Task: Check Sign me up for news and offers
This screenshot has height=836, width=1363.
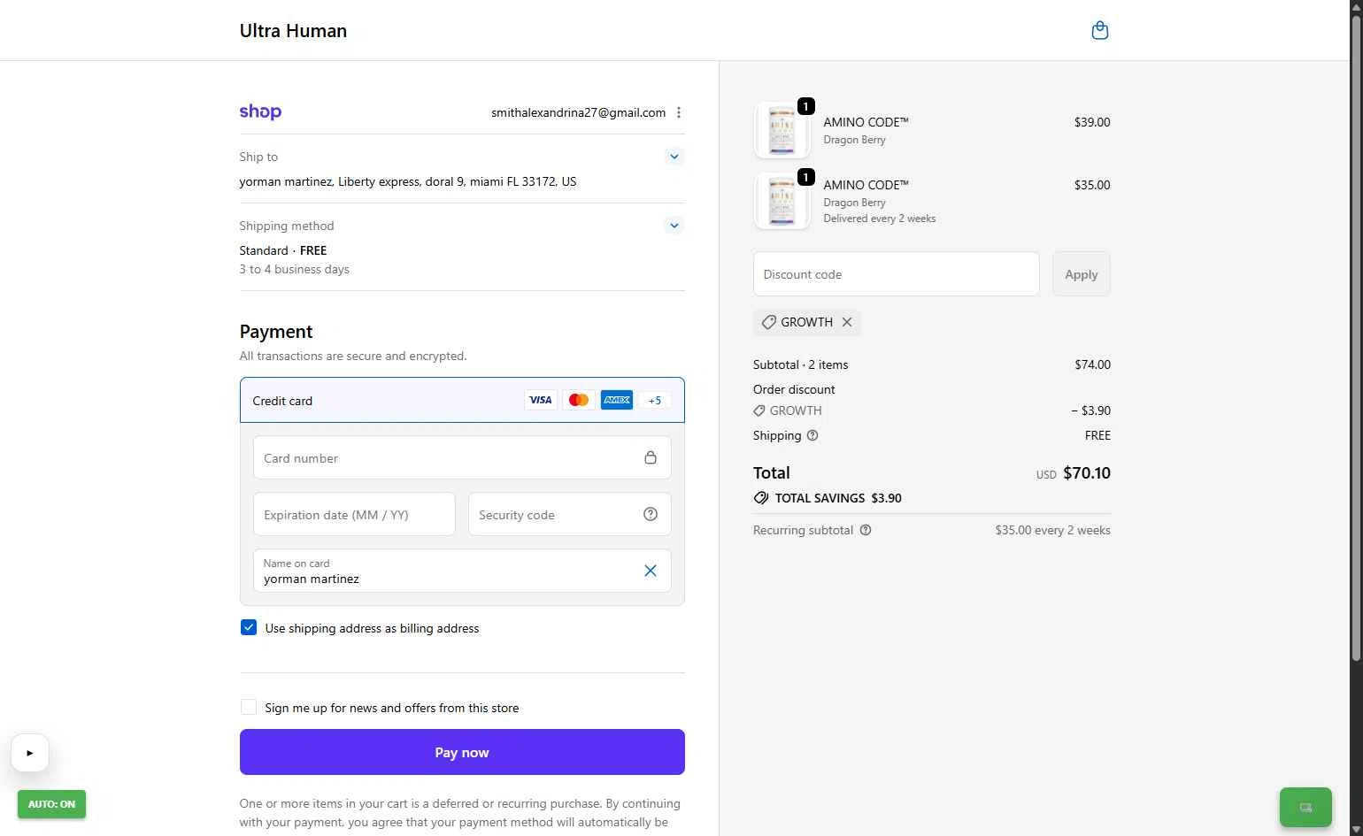Action: pyautogui.click(x=249, y=707)
